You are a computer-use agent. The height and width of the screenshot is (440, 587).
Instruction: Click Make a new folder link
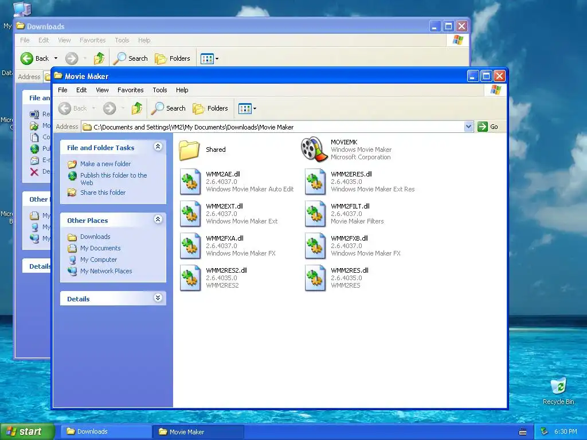click(105, 164)
